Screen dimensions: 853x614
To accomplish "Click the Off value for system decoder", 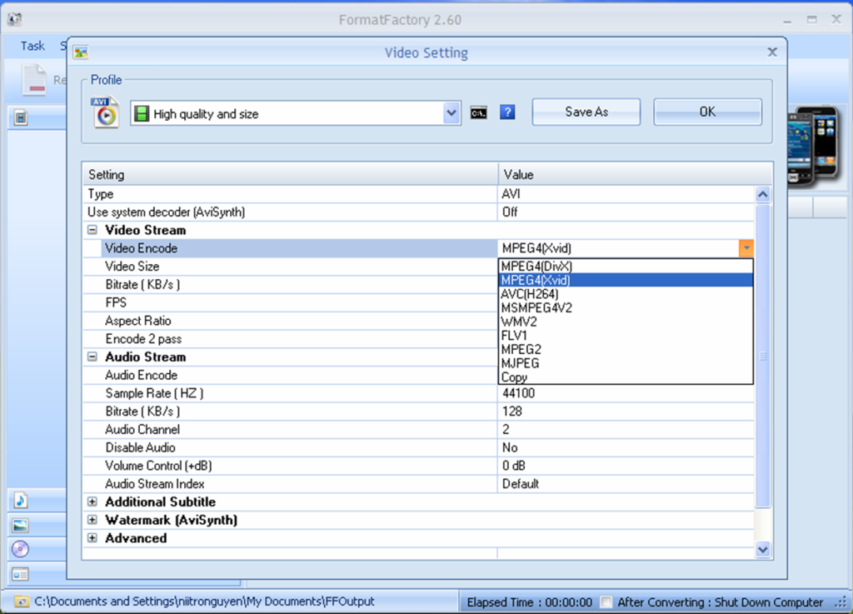I will coord(510,212).
